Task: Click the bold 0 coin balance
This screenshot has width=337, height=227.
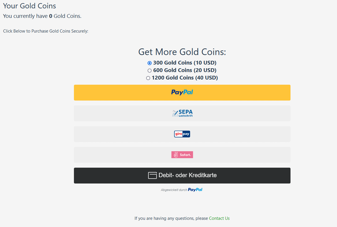Action: click(51, 16)
